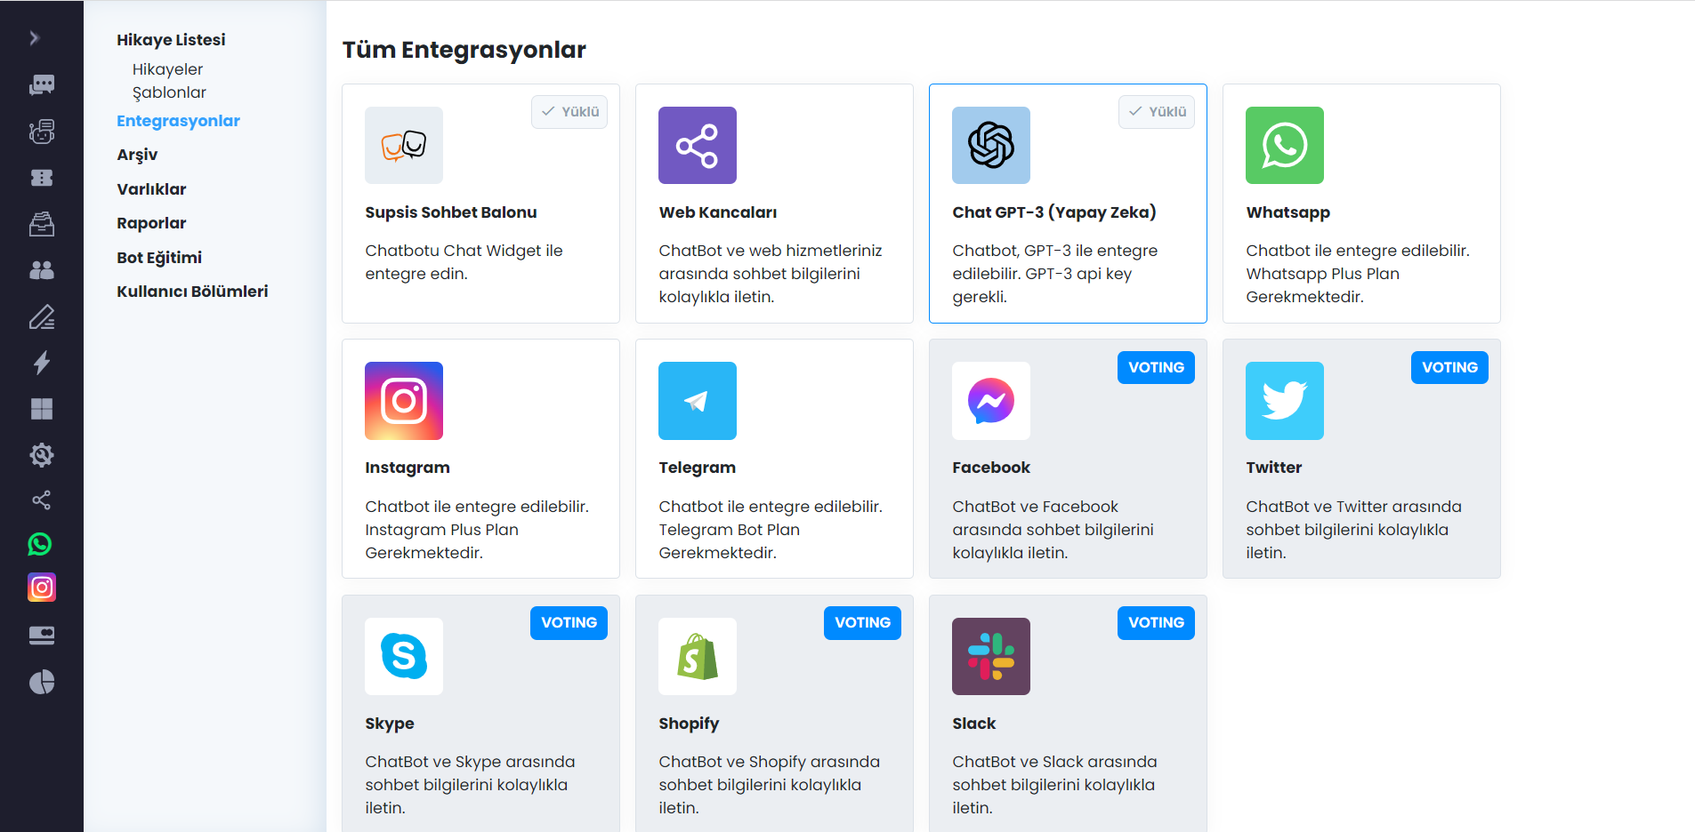Click the Twitter bird logo

click(1285, 401)
